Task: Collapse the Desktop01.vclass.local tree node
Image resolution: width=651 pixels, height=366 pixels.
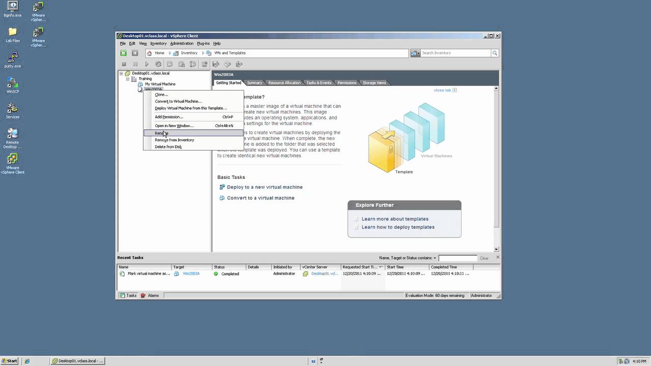Action: [x=121, y=73]
